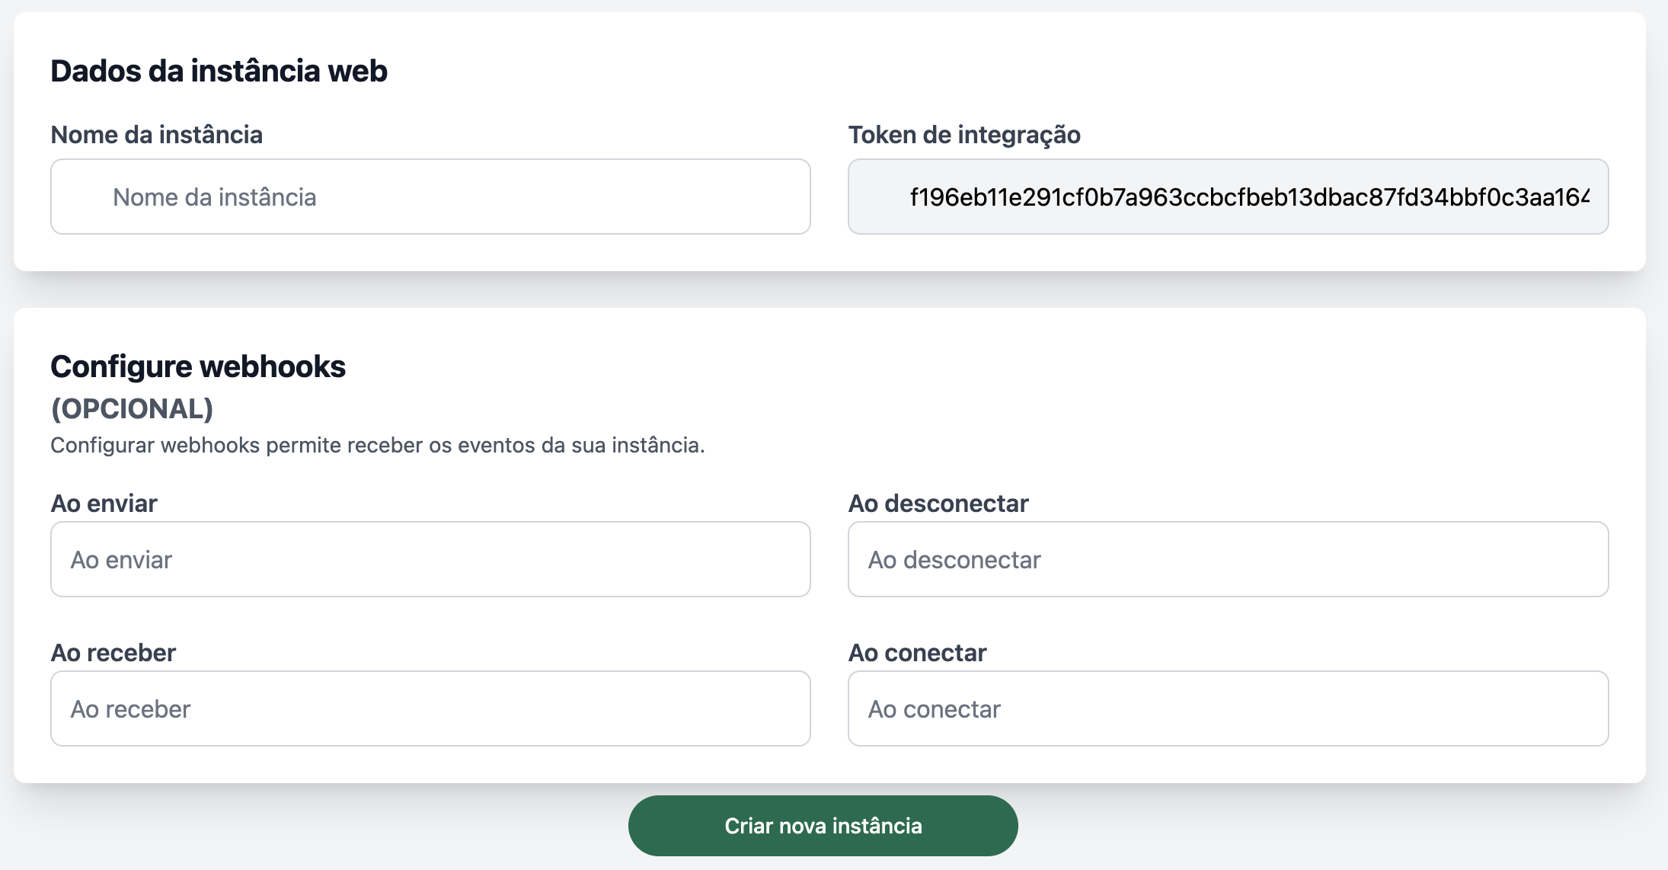This screenshot has width=1668, height=870.
Task: Click the (OPCIONAL) label
Action: 131,409
